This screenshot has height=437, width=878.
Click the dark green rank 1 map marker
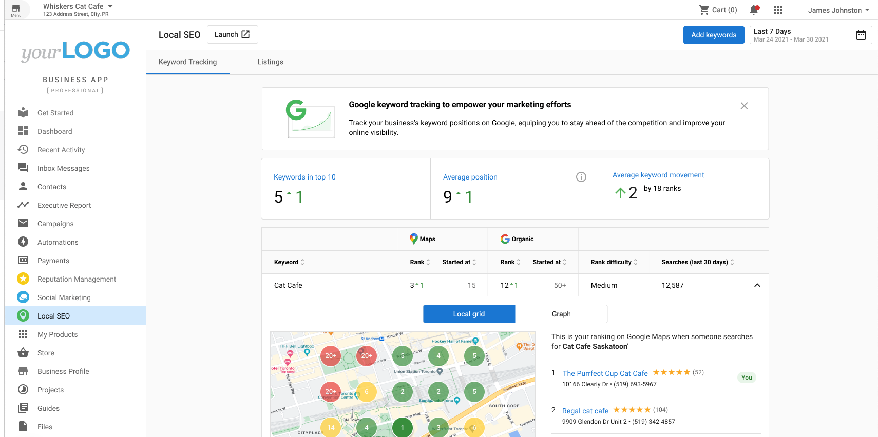click(x=403, y=427)
